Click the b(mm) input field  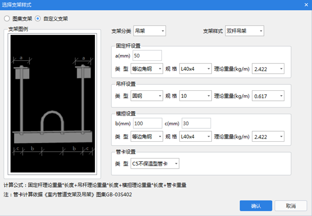145,123
